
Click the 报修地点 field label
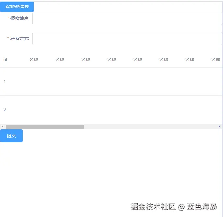tap(19, 18)
